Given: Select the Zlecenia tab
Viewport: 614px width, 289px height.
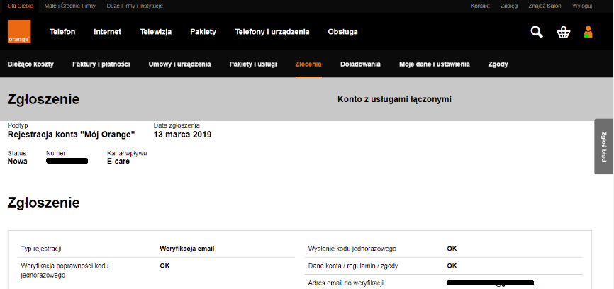Looking at the screenshot, I should tap(308, 64).
